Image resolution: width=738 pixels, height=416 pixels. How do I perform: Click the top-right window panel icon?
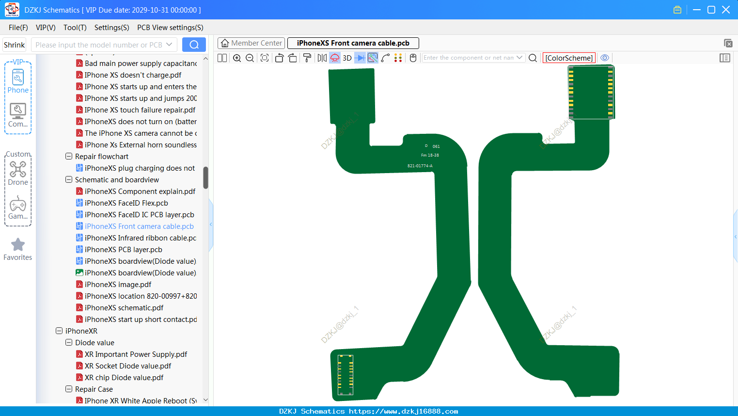tap(728, 43)
